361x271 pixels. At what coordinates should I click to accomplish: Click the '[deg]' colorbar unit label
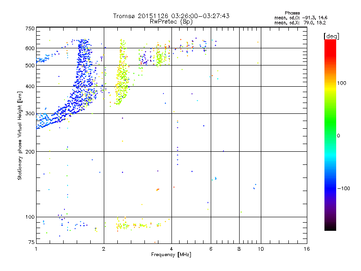331,36
